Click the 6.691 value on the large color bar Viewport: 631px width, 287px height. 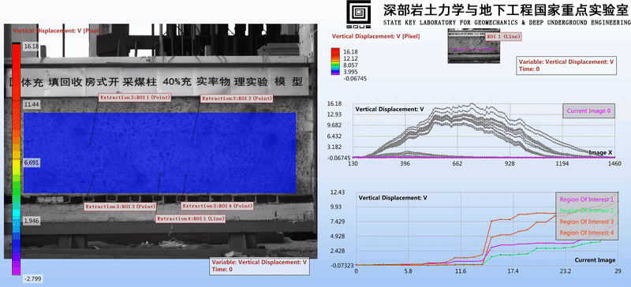tap(31, 162)
